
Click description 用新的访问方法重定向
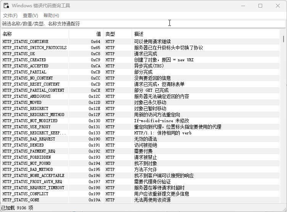click(x=157, y=115)
